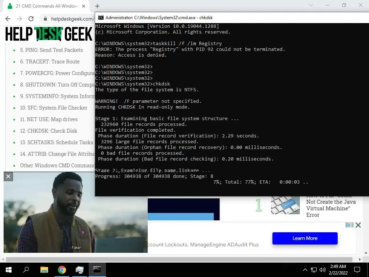Viewport: 369px width, 277px height.
Task: Open File Explorer from the taskbar
Action: coord(44,269)
